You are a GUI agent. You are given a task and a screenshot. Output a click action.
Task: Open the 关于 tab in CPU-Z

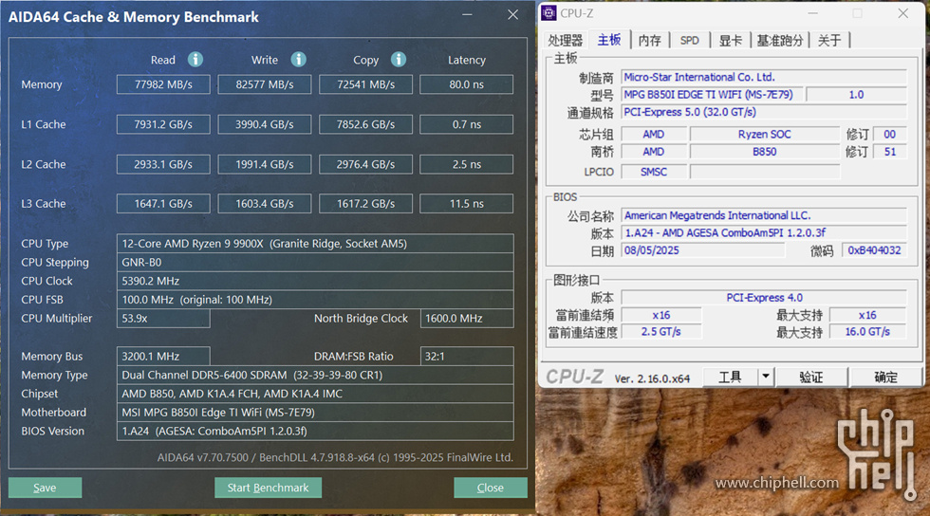(829, 41)
